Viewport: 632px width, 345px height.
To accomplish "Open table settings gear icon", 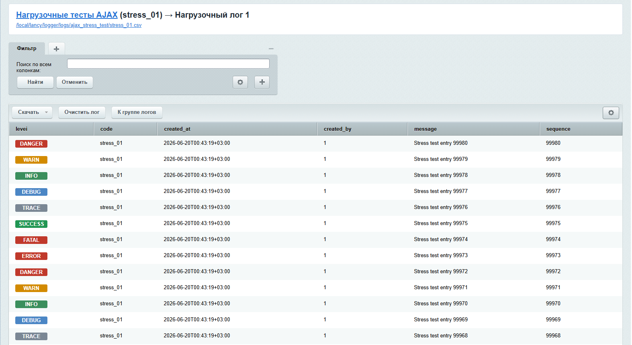I will click(611, 113).
